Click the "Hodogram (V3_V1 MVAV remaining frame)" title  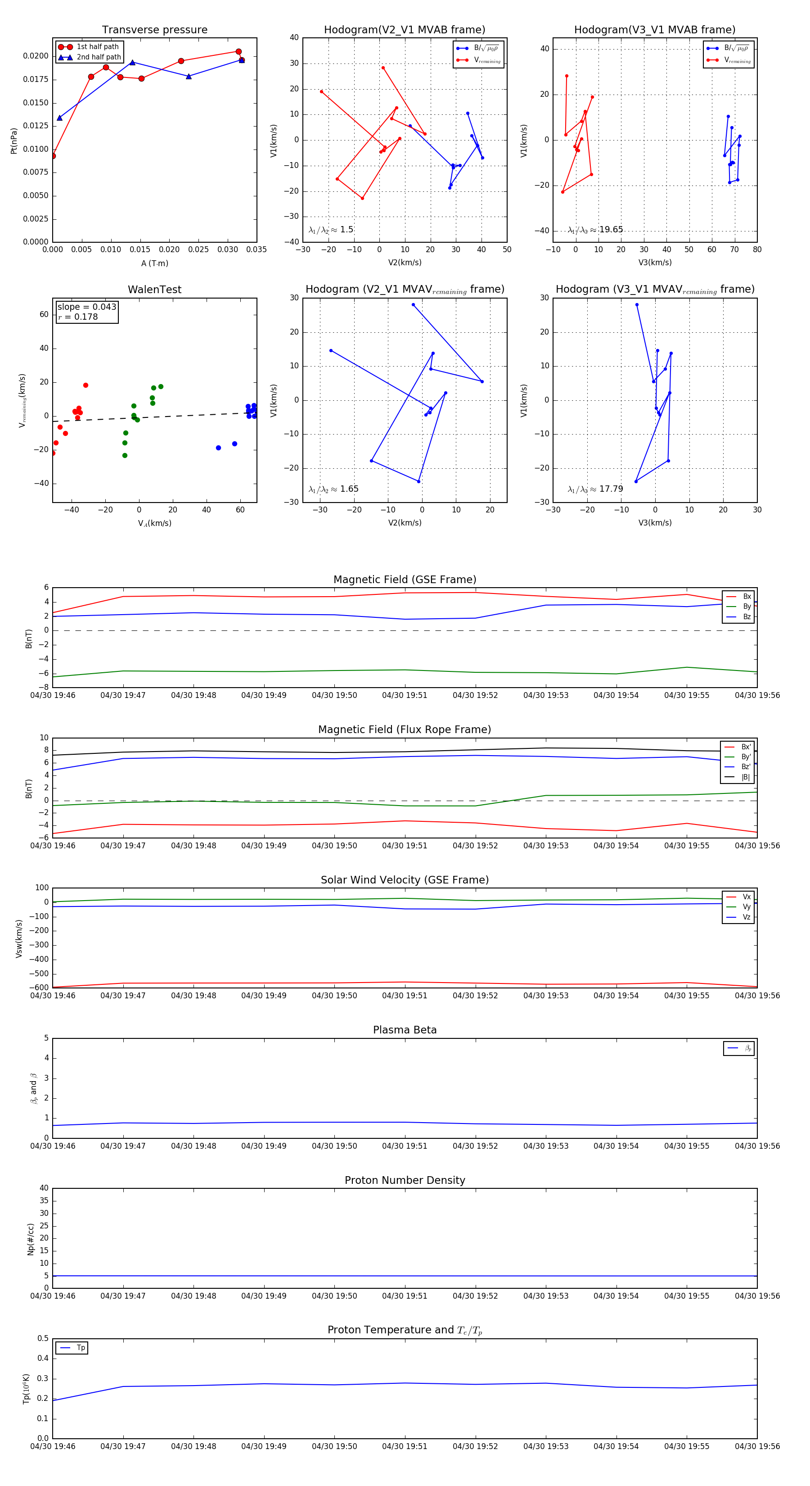[655, 290]
